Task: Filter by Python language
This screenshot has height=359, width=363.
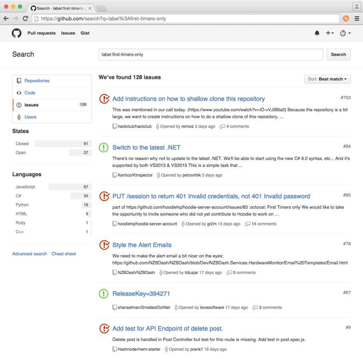Action: tap(52, 205)
